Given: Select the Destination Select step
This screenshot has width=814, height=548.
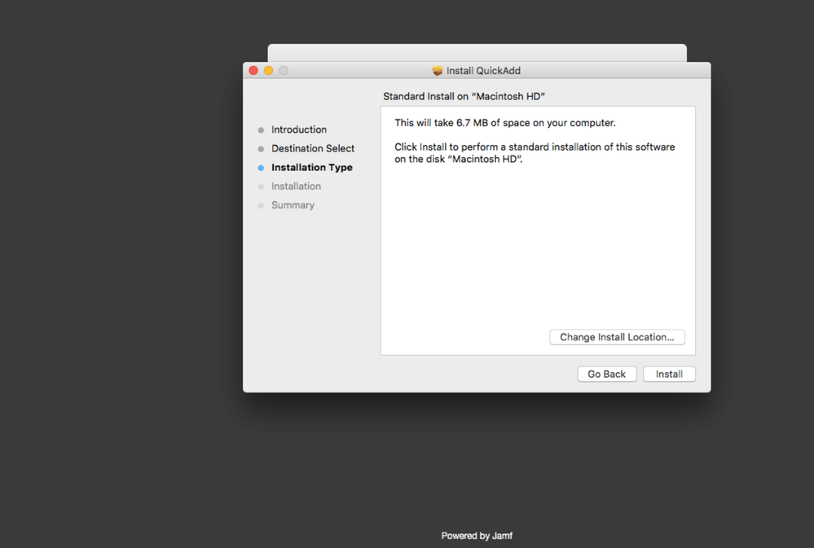Looking at the screenshot, I should tap(313, 148).
